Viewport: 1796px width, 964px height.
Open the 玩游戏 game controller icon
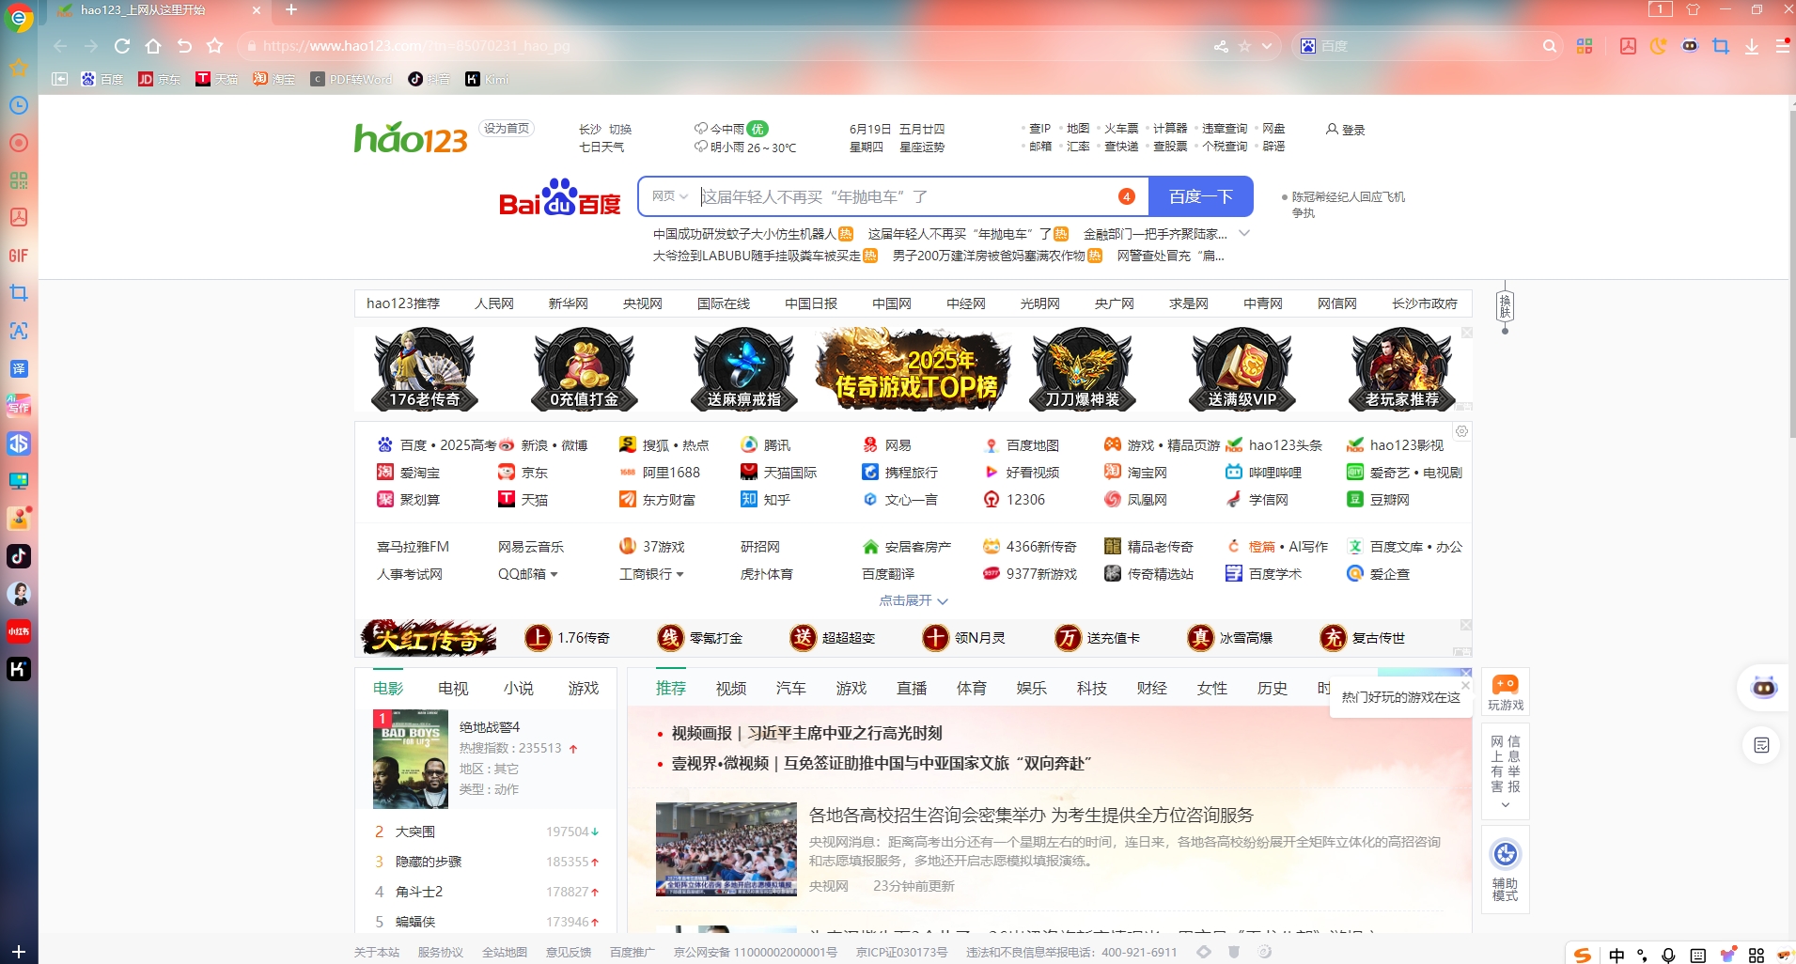pos(1506,692)
